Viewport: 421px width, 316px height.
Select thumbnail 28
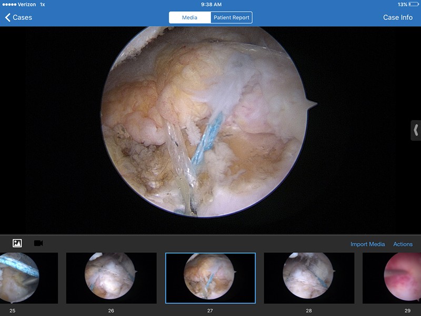pyautogui.click(x=309, y=278)
